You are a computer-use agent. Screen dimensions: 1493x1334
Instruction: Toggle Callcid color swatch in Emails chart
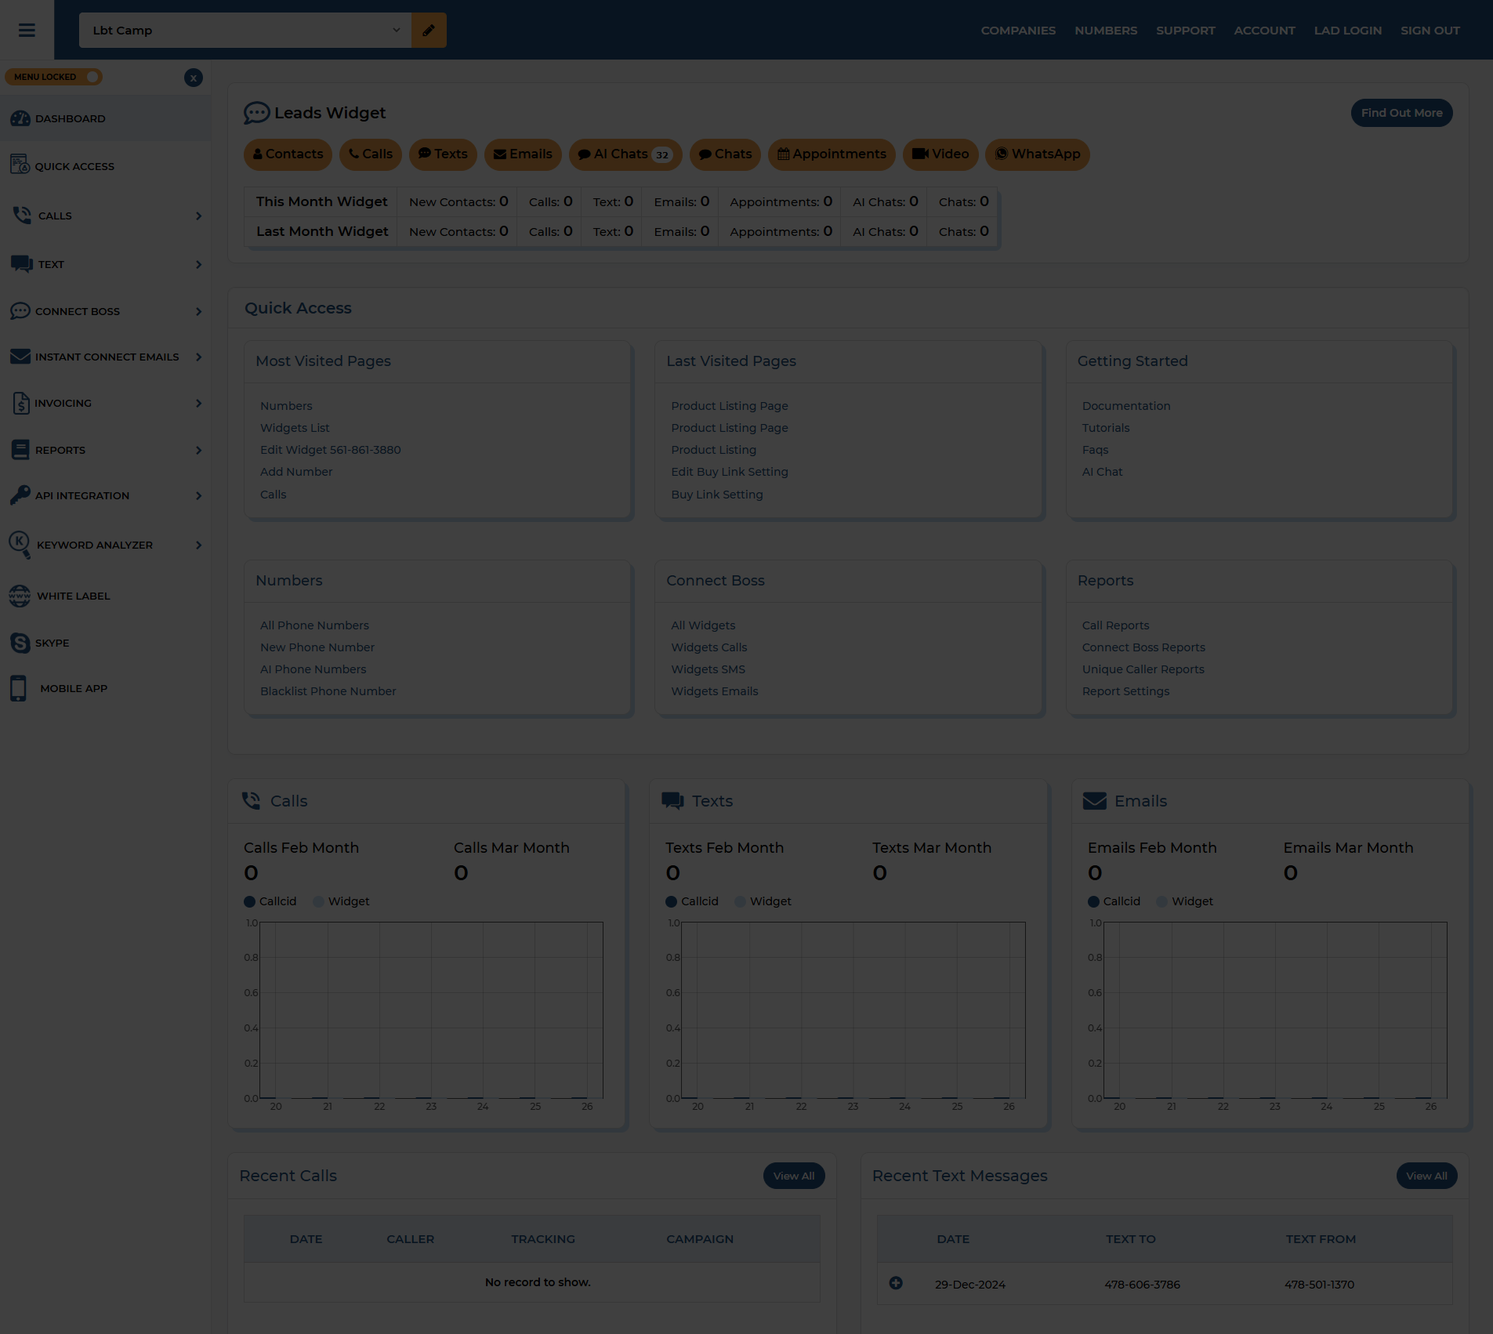coord(1093,901)
